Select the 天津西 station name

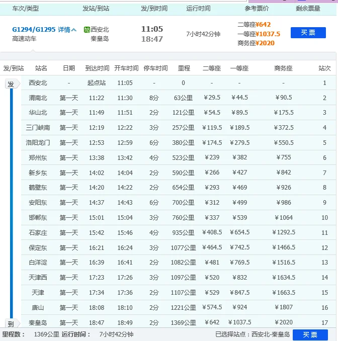tap(38, 278)
